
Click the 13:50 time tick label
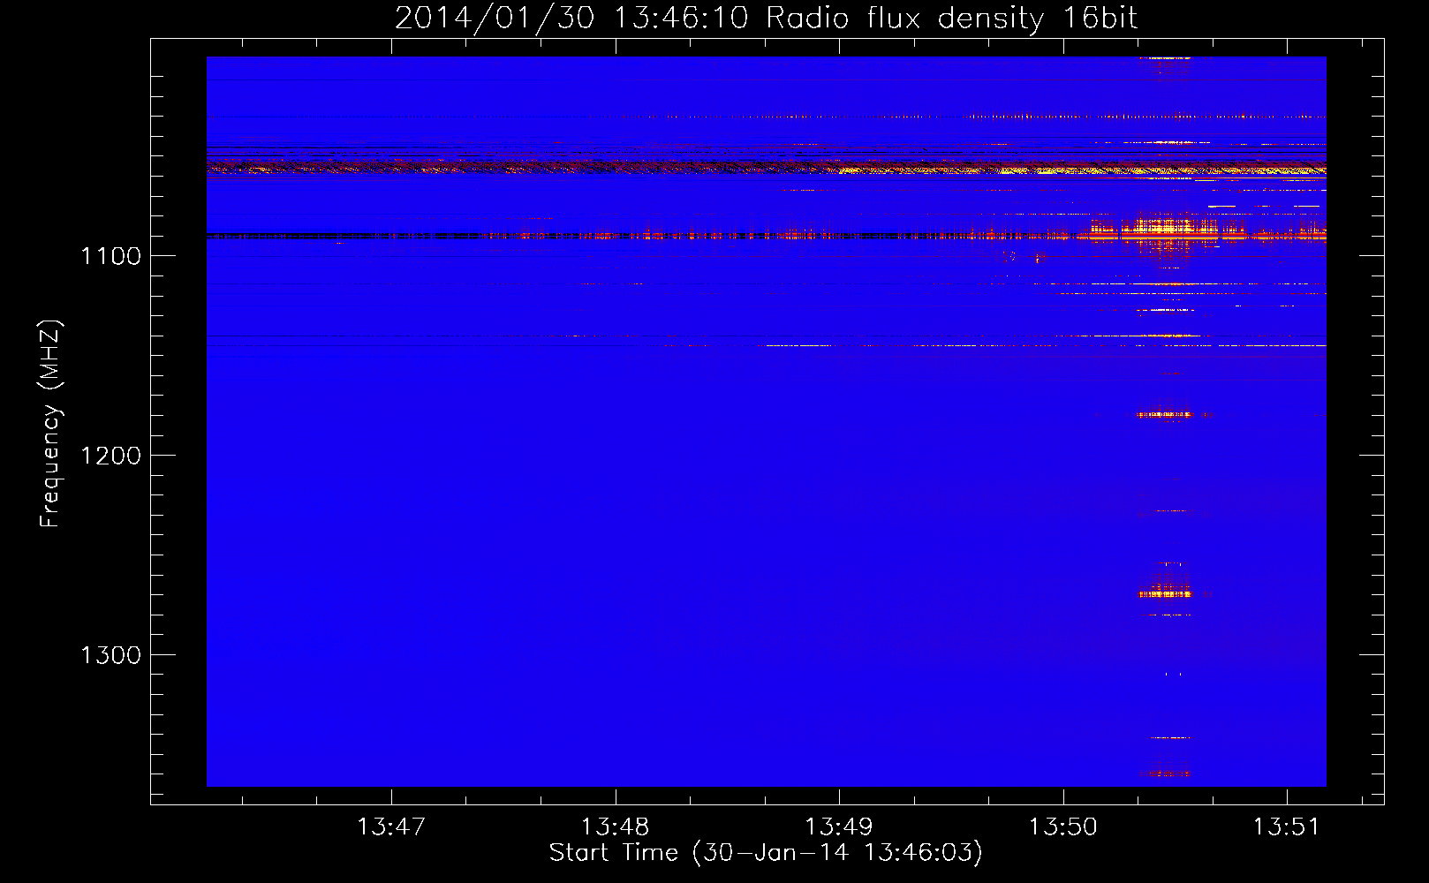[x=1063, y=826]
